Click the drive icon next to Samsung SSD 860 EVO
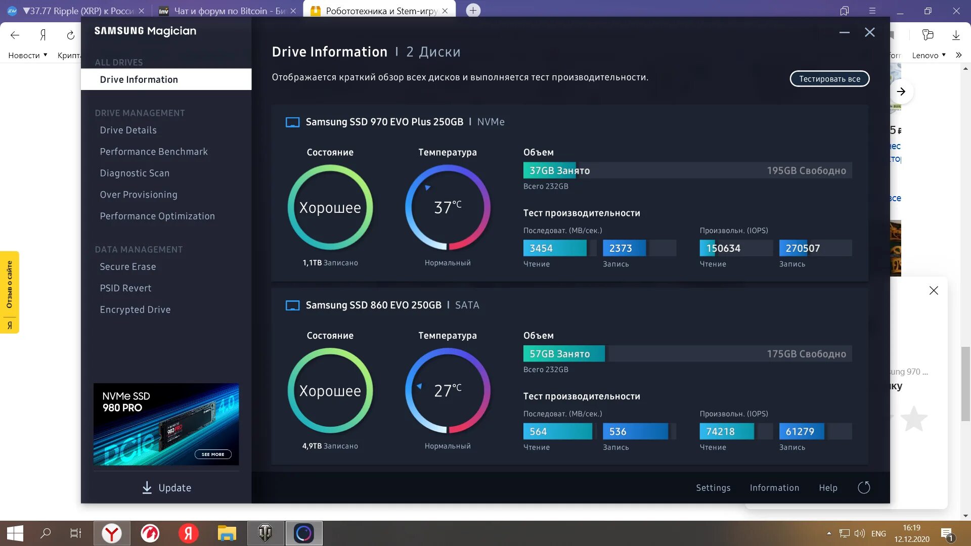The image size is (971, 546). pos(292,305)
